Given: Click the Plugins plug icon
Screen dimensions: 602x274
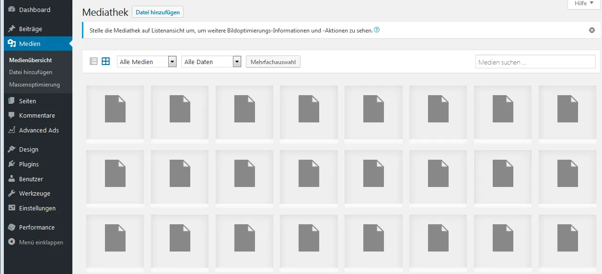Looking at the screenshot, I should [x=12, y=164].
